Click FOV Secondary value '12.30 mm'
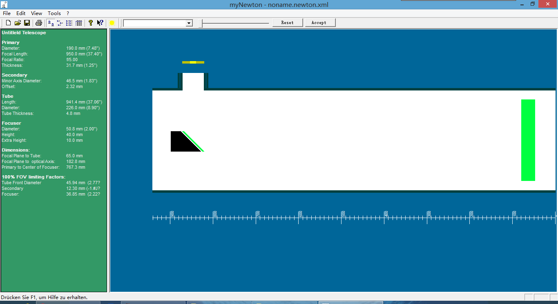 click(x=76, y=188)
